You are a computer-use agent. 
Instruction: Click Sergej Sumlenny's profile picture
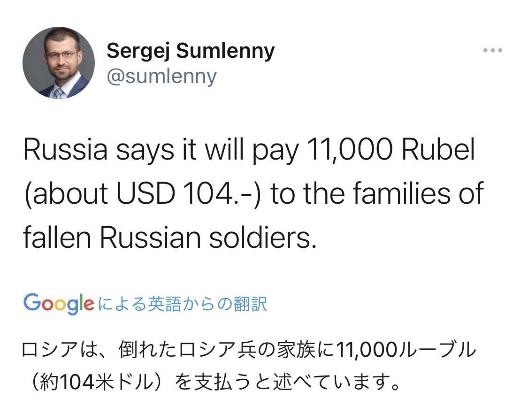point(59,62)
